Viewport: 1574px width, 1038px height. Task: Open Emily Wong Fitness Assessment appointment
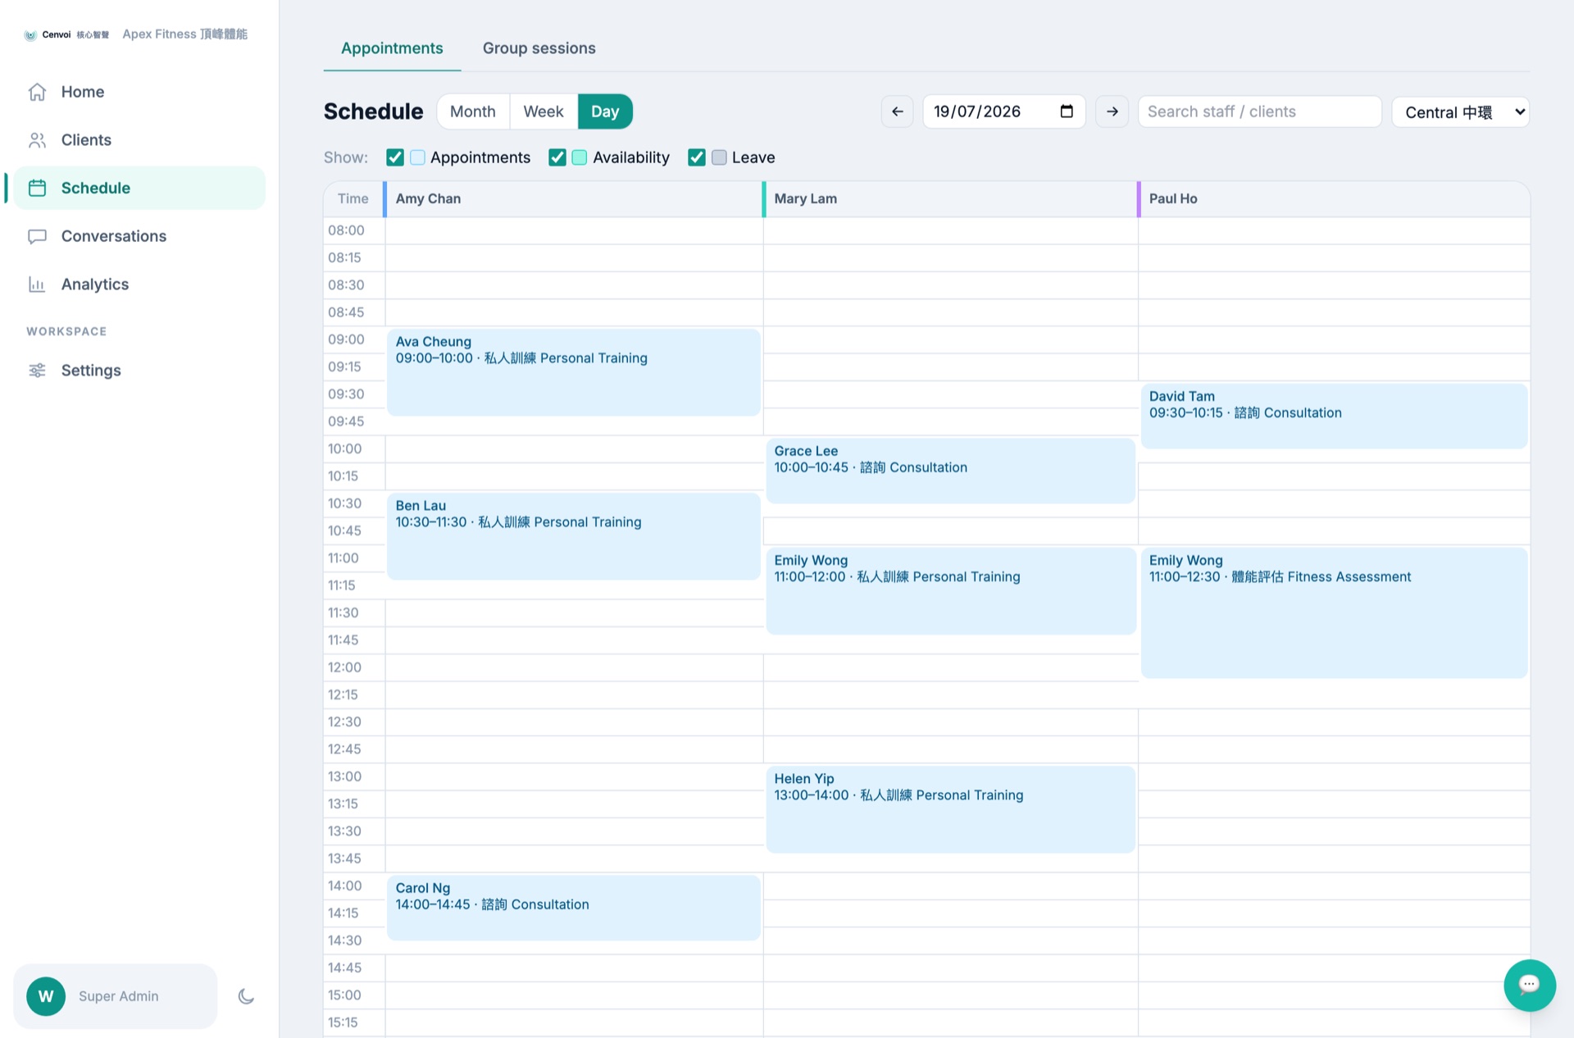coord(1334,612)
